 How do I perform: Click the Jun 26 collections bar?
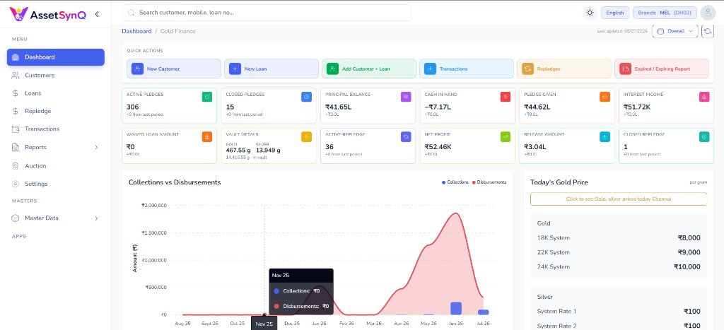click(x=456, y=308)
